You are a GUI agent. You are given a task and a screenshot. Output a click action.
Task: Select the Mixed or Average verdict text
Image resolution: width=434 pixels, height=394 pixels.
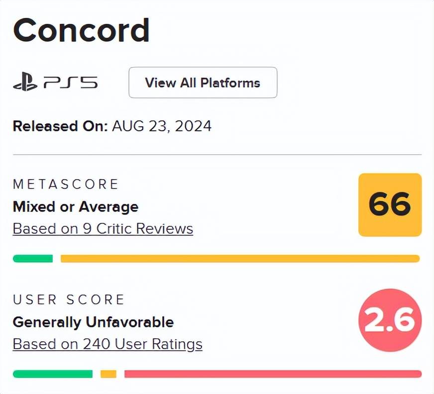76,206
